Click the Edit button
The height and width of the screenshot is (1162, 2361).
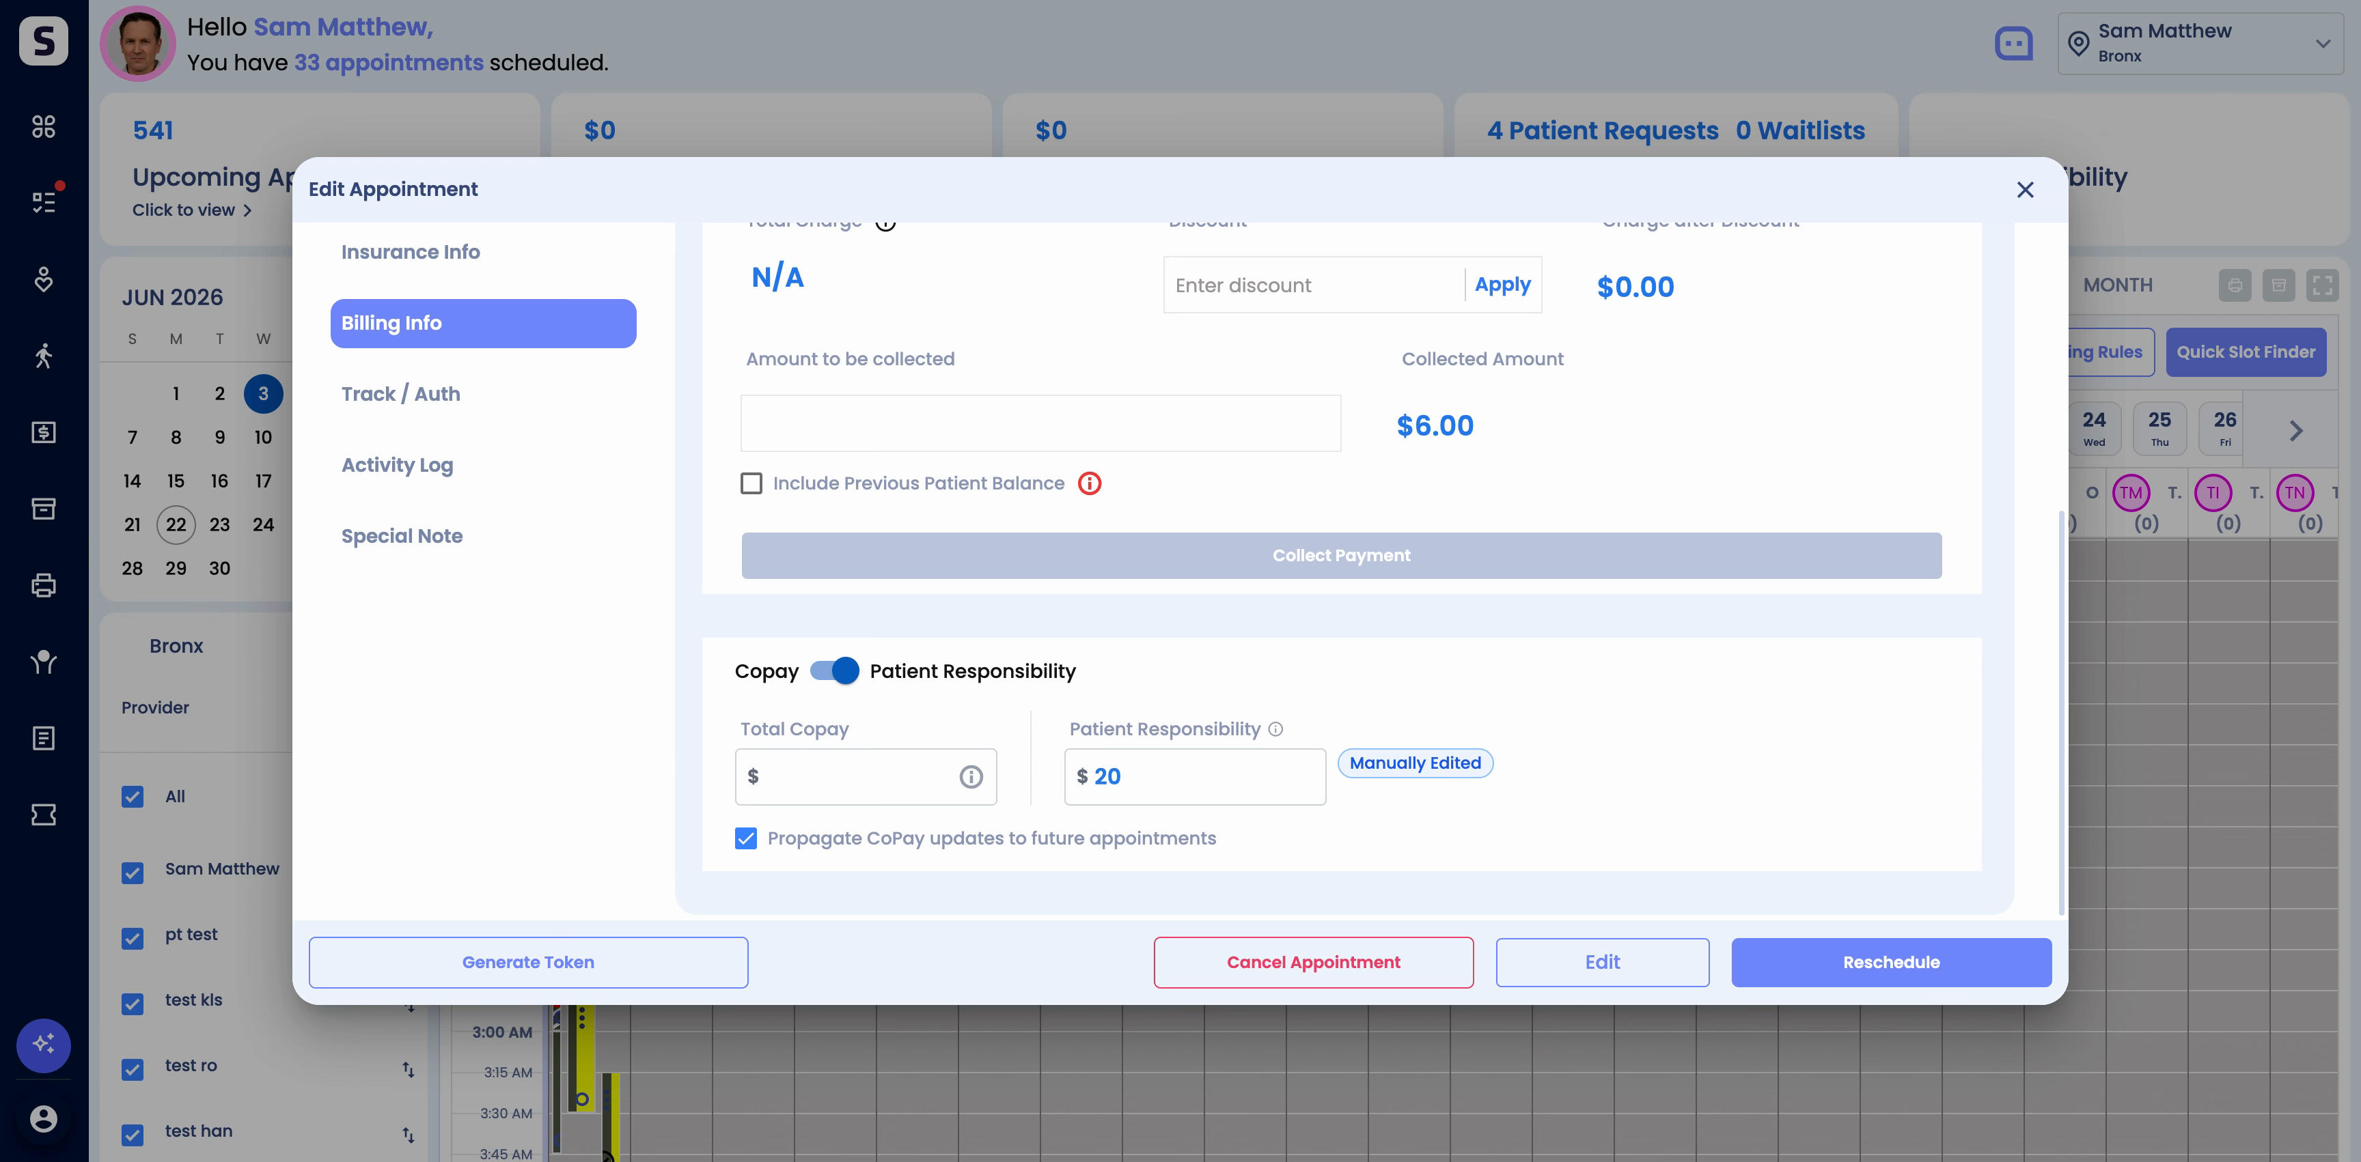(x=1602, y=963)
